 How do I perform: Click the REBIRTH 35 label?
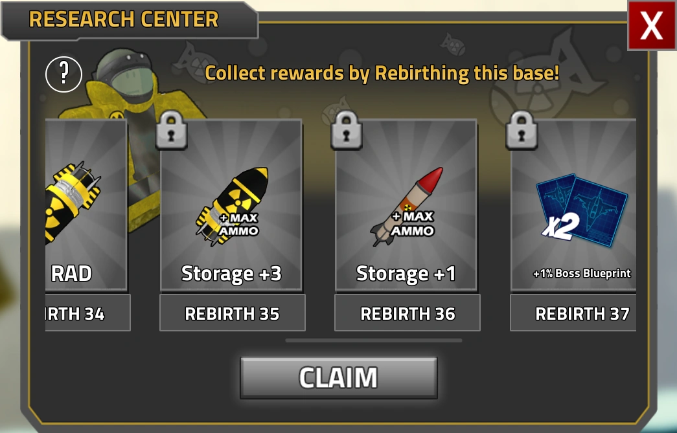(x=233, y=313)
